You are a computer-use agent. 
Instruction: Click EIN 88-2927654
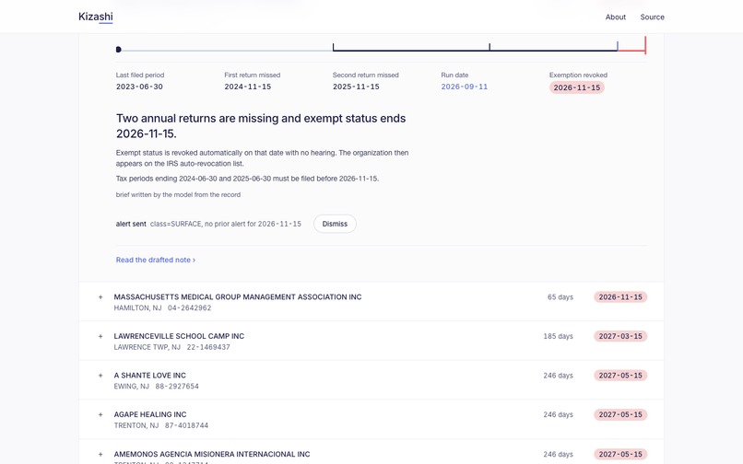tap(177, 387)
